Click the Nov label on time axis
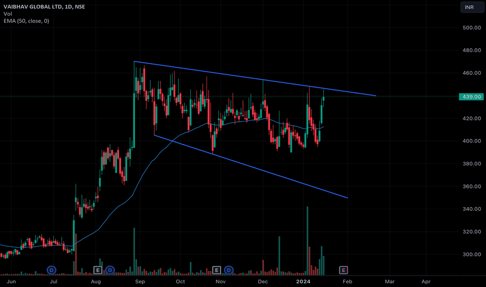Screen dimensions: 486x287 click(x=221, y=281)
